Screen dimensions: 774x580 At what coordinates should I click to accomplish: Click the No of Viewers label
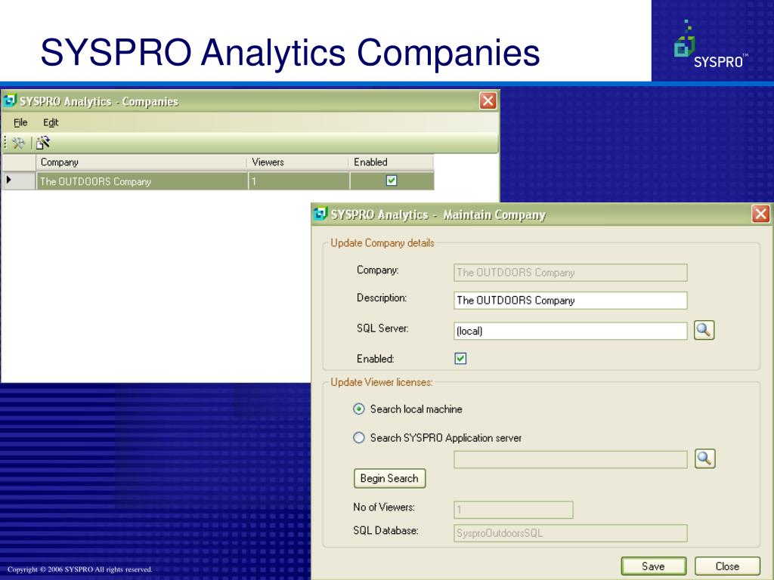tap(384, 507)
